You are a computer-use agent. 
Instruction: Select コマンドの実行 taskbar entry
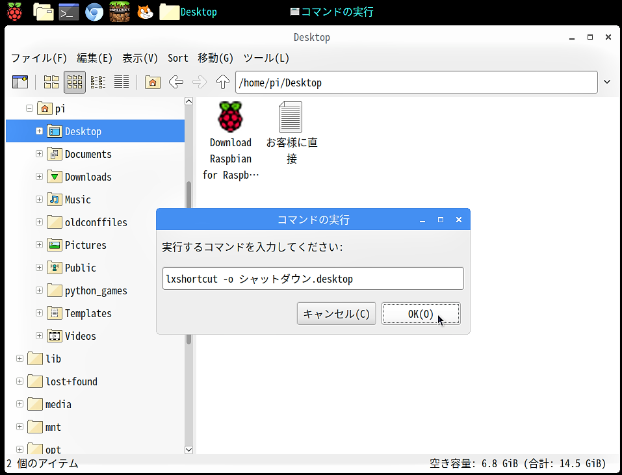(x=331, y=12)
